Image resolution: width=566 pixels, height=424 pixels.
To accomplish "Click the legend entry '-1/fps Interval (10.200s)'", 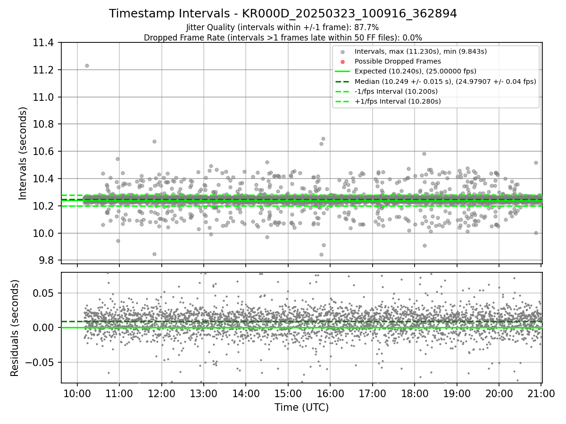I will tap(396, 91).
